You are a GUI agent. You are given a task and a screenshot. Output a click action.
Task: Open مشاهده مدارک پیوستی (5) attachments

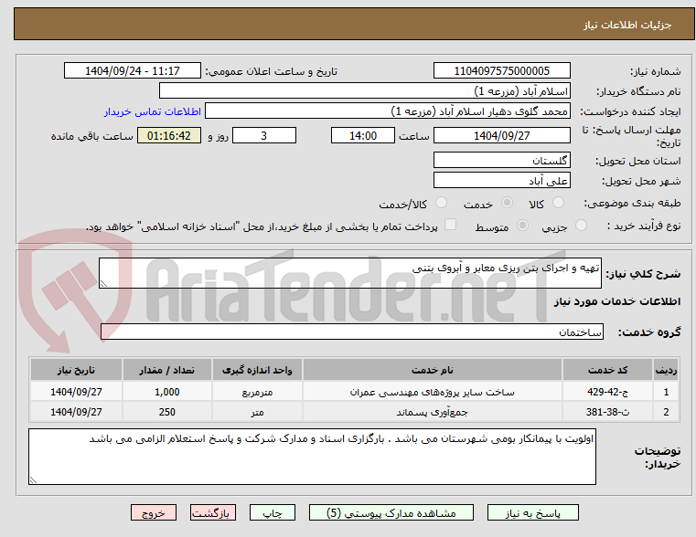tap(391, 512)
